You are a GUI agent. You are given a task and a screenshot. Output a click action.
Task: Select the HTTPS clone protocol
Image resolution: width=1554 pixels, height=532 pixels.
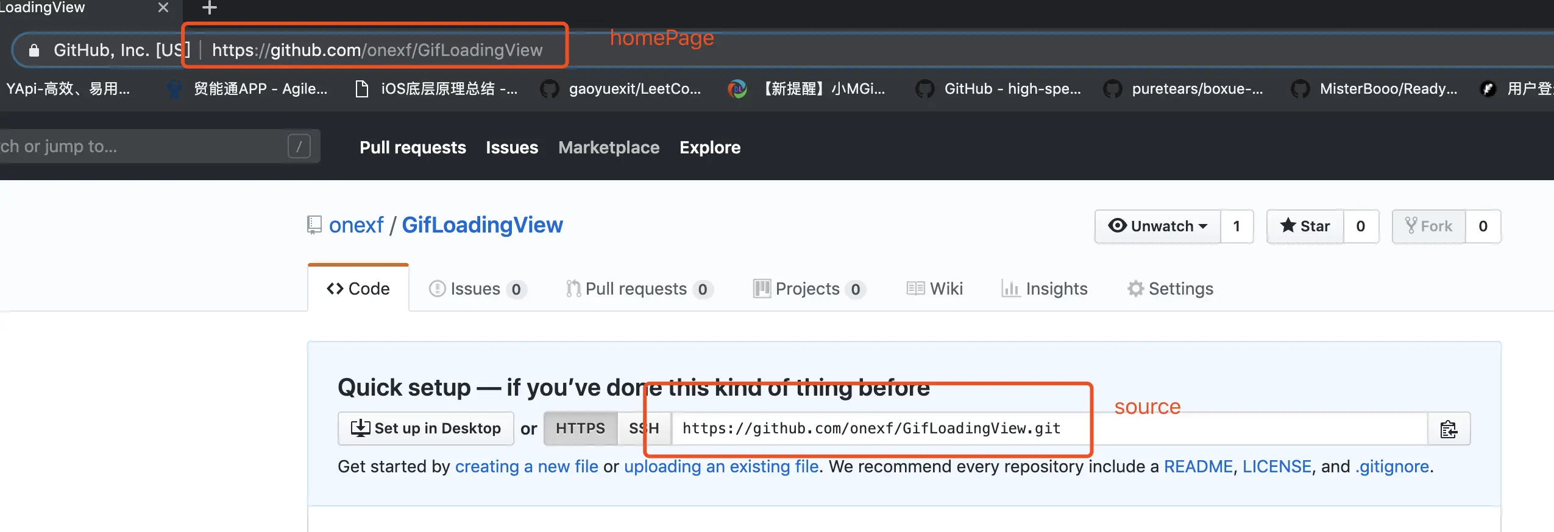(580, 429)
